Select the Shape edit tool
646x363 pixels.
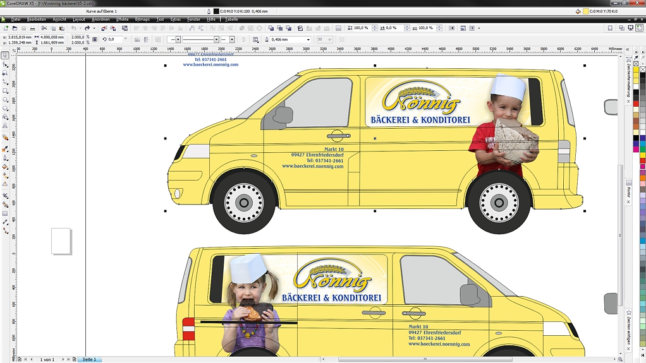pyautogui.click(x=5, y=64)
